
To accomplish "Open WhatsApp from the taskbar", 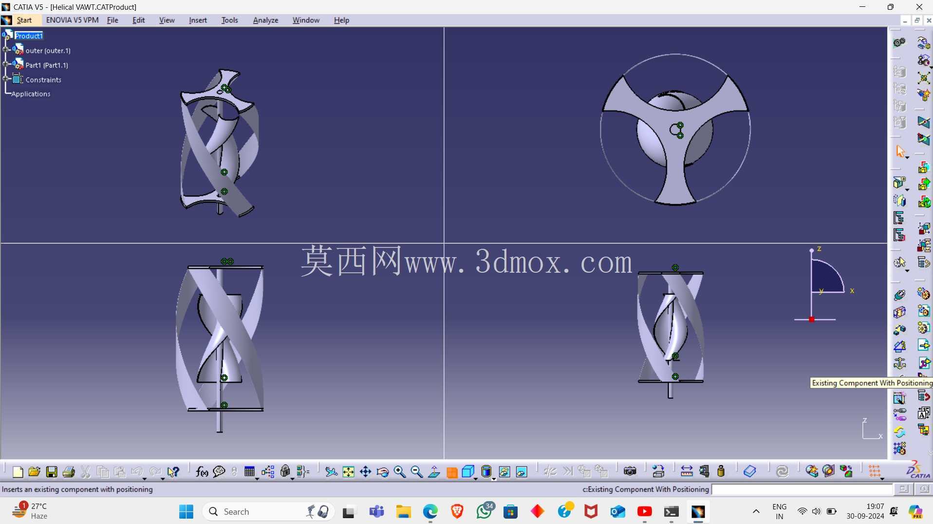I will click(484, 511).
